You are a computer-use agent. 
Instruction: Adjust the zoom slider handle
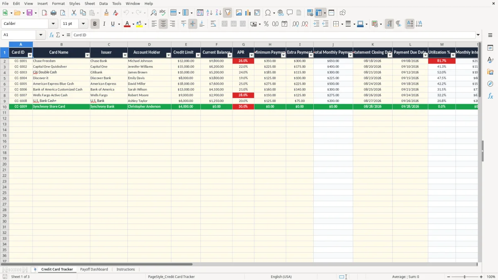click(x=464, y=277)
